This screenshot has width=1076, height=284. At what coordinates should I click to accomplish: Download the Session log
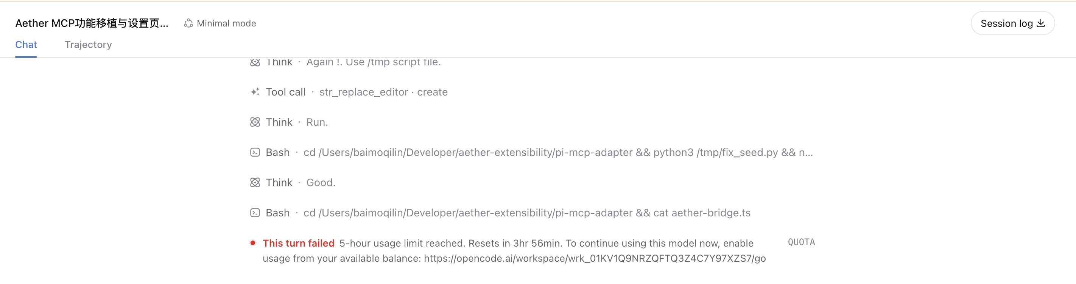1012,23
